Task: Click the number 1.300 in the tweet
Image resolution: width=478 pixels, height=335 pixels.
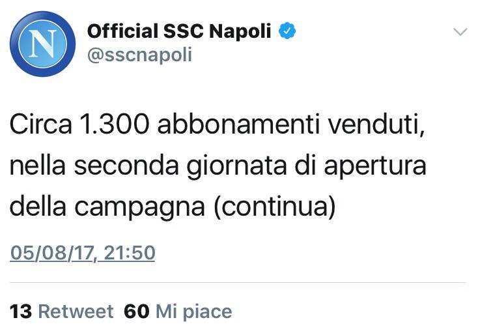Action: pyautogui.click(x=105, y=124)
